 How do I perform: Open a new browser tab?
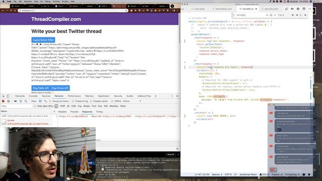tap(172, 6)
